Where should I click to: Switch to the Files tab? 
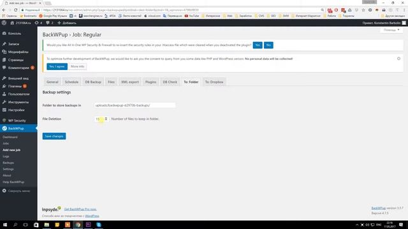pos(111,82)
